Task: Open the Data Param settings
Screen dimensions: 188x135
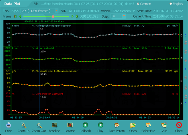Action: (x=117, y=125)
